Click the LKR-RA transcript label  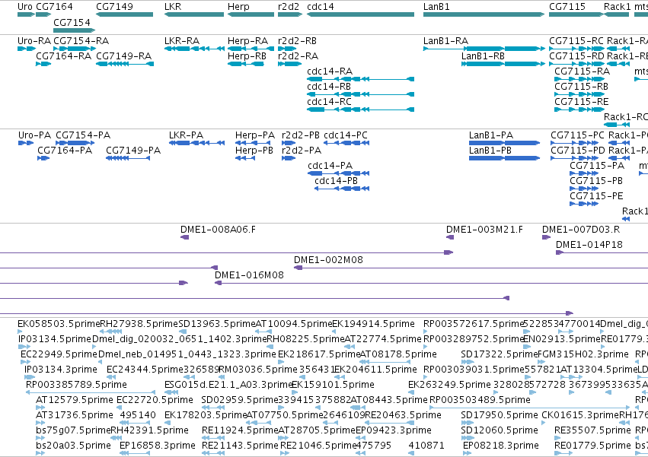(x=182, y=41)
